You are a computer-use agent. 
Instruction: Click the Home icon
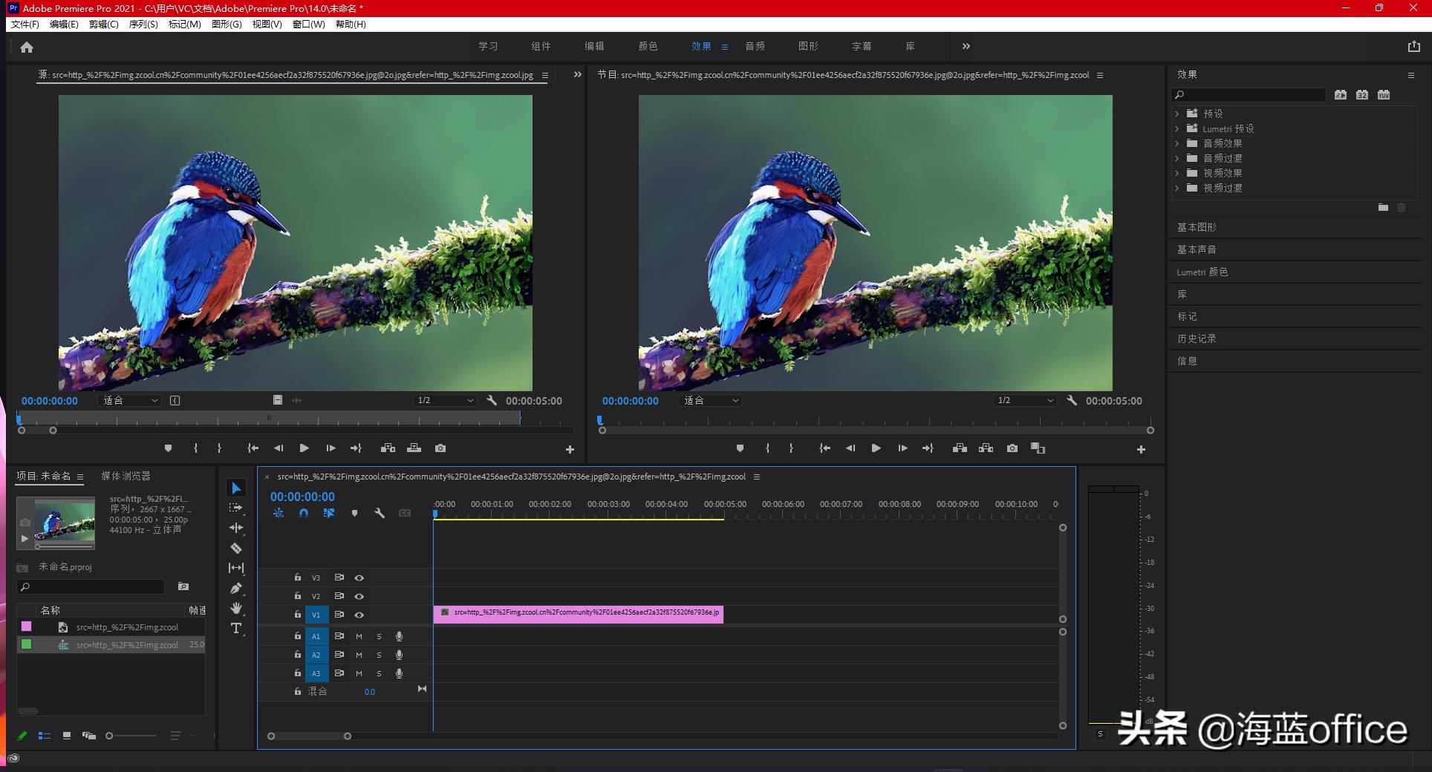27,47
